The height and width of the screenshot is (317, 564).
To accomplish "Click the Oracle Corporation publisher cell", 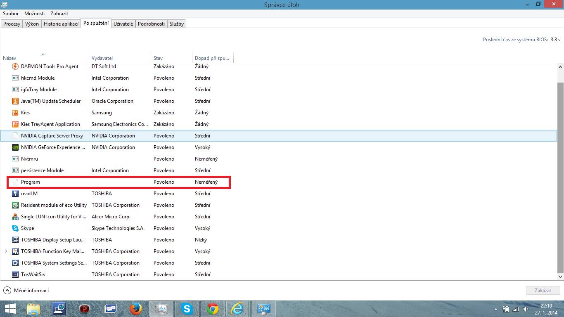I will pos(112,101).
